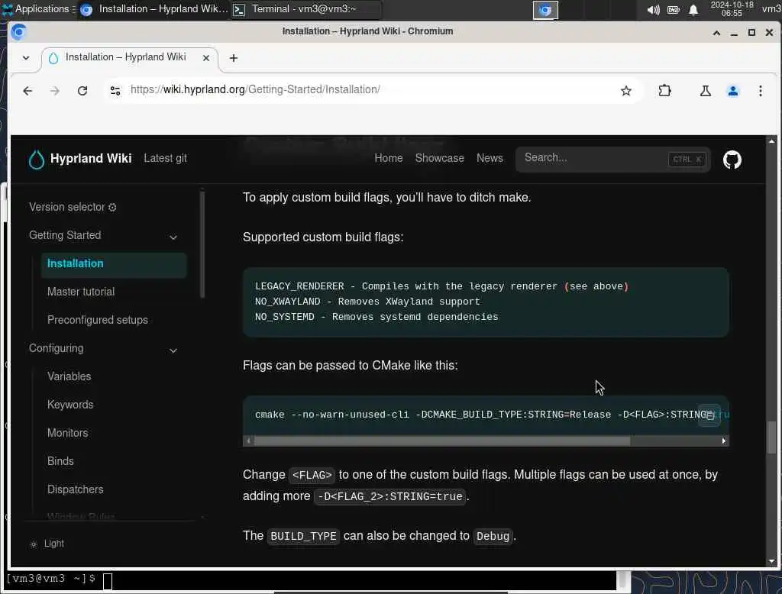The width and height of the screenshot is (782, 594).
Task: Click the date and time clock
Action: tap(732, 9)
